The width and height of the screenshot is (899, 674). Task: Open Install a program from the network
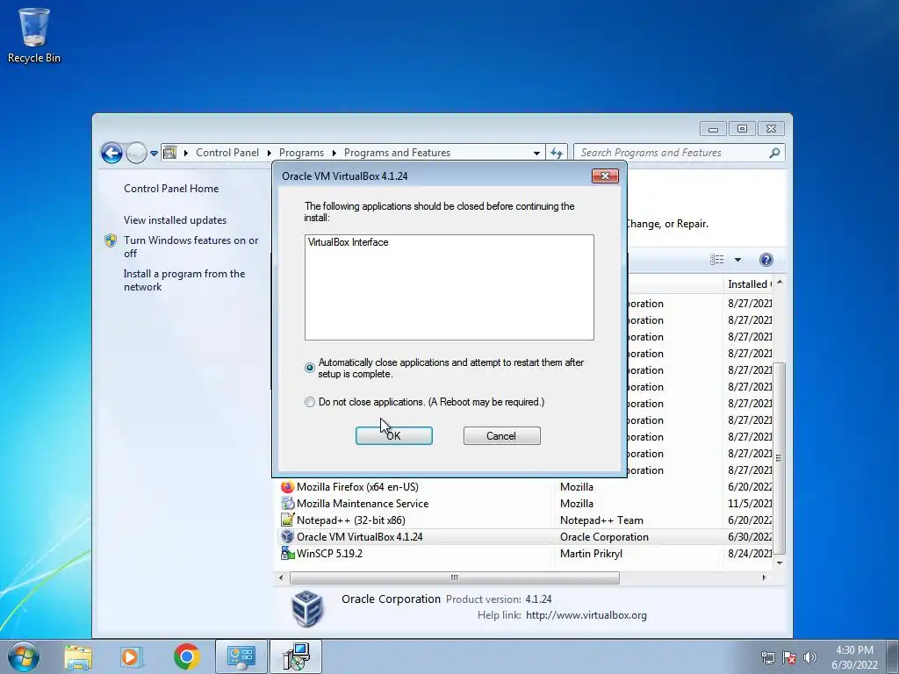184,280
